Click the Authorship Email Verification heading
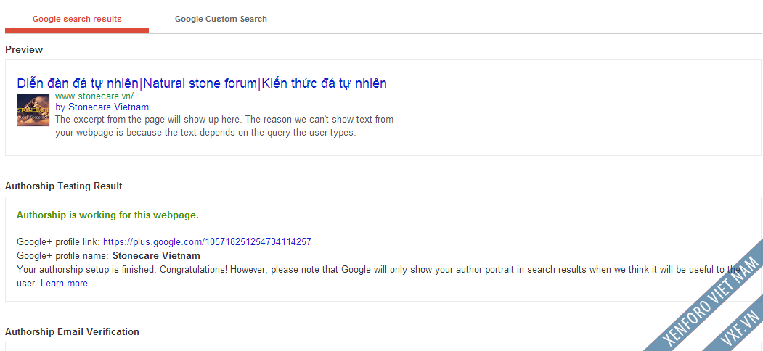This screenshot has width=763, height=351. [72, 332]
